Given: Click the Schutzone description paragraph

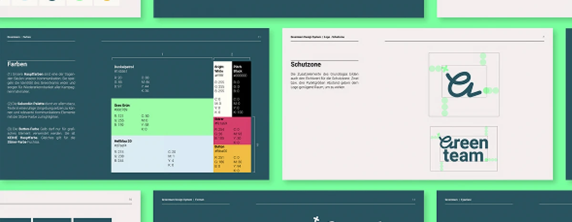Looking at the screenshot, I should [x=324, y=81].
